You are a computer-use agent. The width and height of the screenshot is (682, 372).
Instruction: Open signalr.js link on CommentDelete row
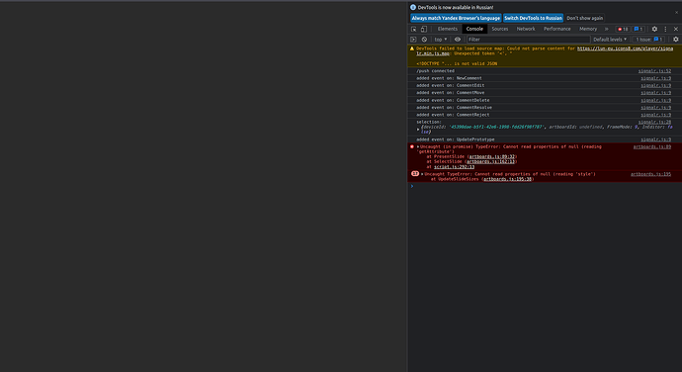click(656, 100)
